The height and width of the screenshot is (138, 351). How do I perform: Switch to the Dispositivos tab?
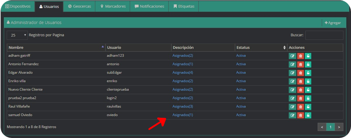point(18,6)
